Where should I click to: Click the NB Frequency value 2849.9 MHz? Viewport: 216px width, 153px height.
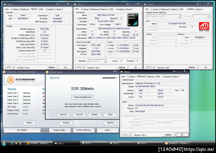(57, 22)
